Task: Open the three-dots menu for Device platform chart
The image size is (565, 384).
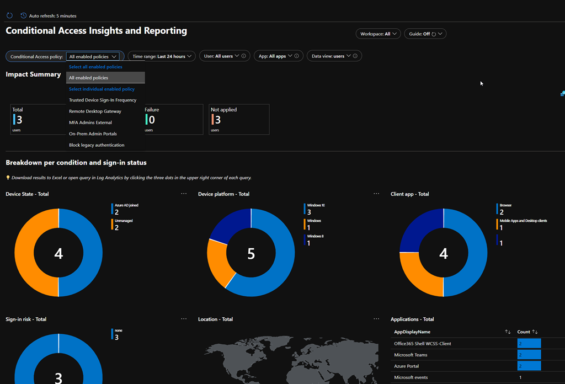Action: point(376,194)
